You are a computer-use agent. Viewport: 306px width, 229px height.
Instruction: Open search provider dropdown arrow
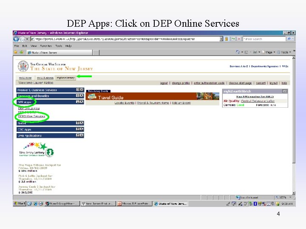click(x=293, y=39)
